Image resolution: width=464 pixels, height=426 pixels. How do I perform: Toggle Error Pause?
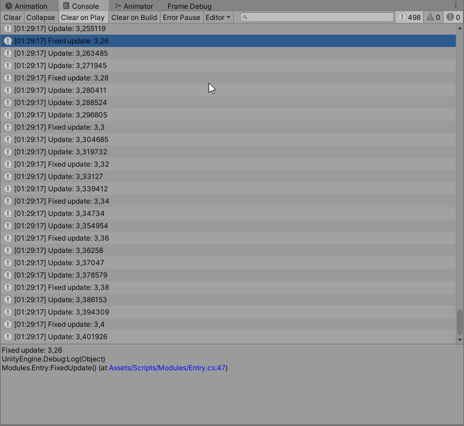point(182,18)
